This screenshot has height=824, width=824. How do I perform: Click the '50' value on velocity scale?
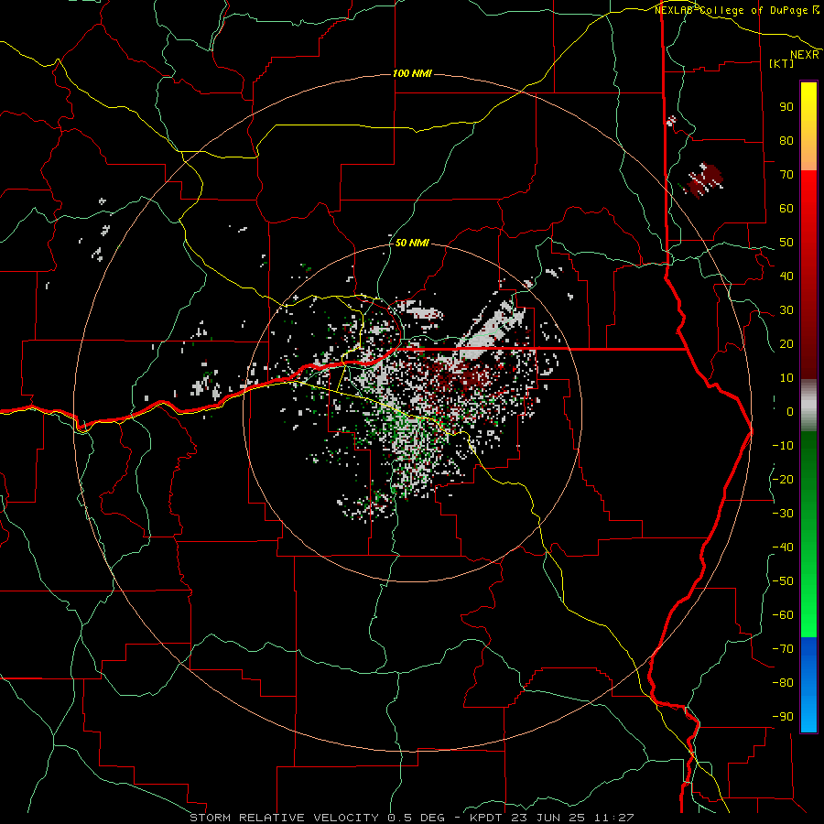(x=786, y=243)
